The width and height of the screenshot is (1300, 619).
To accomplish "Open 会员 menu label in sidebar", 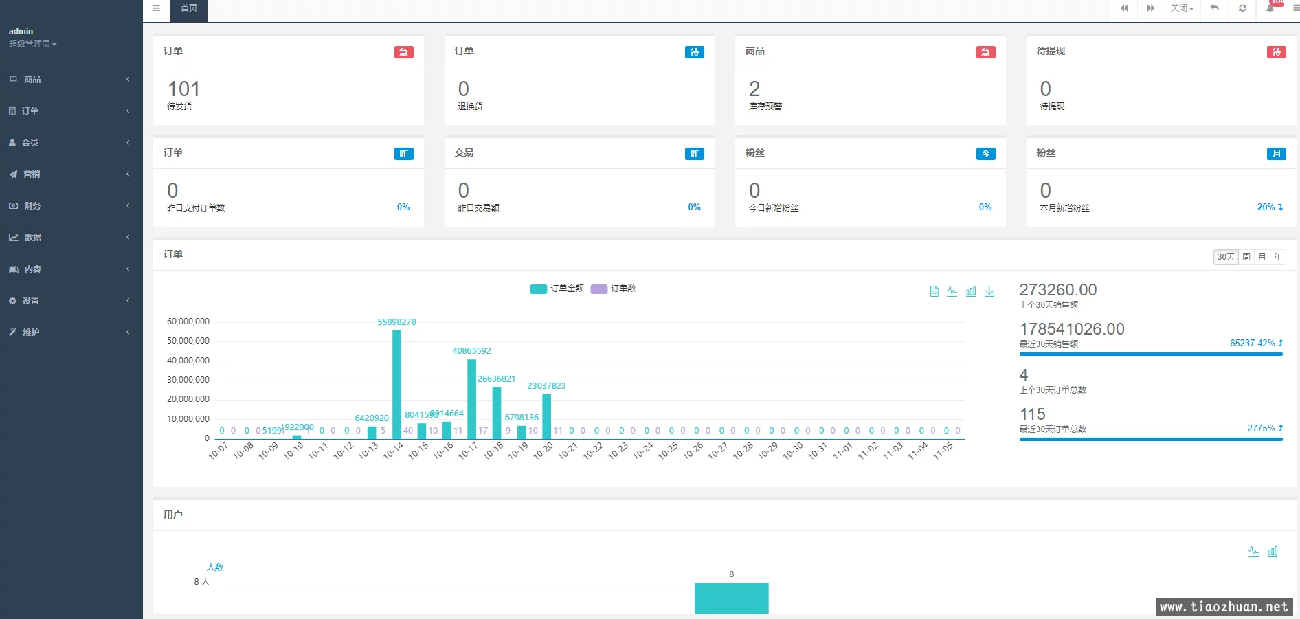I will (30, 143).
